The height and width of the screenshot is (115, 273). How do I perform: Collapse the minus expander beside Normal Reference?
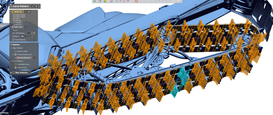pos(15,58)
